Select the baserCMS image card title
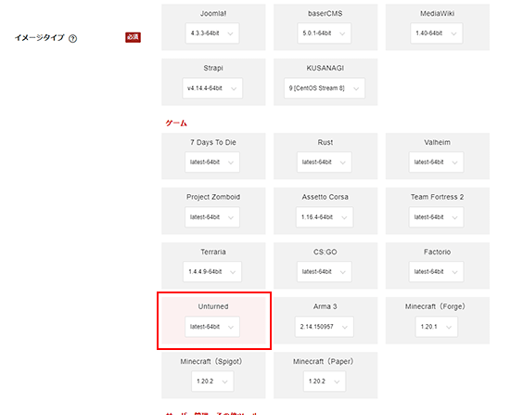 pyautogui.click(x=325, y=14)
